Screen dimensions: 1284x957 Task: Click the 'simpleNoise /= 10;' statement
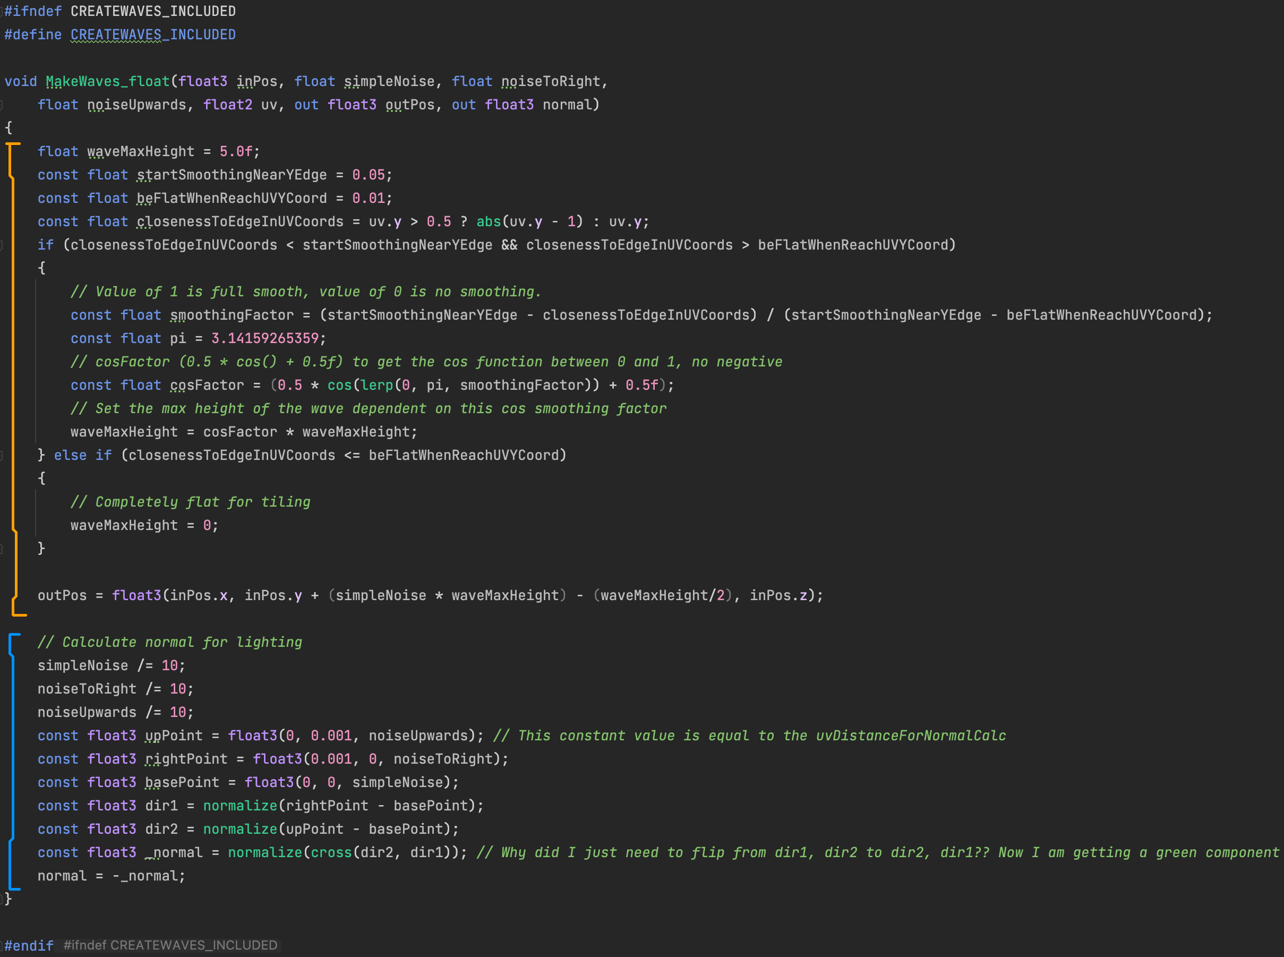[x=112, y=665]
